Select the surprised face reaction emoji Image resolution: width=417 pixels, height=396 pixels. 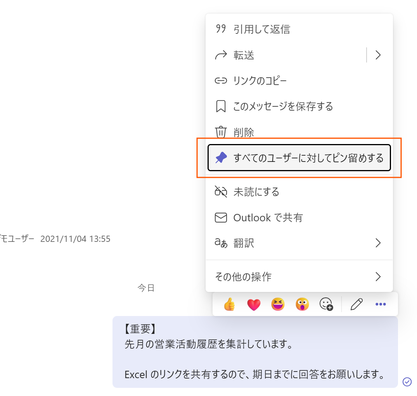point(302,305)
